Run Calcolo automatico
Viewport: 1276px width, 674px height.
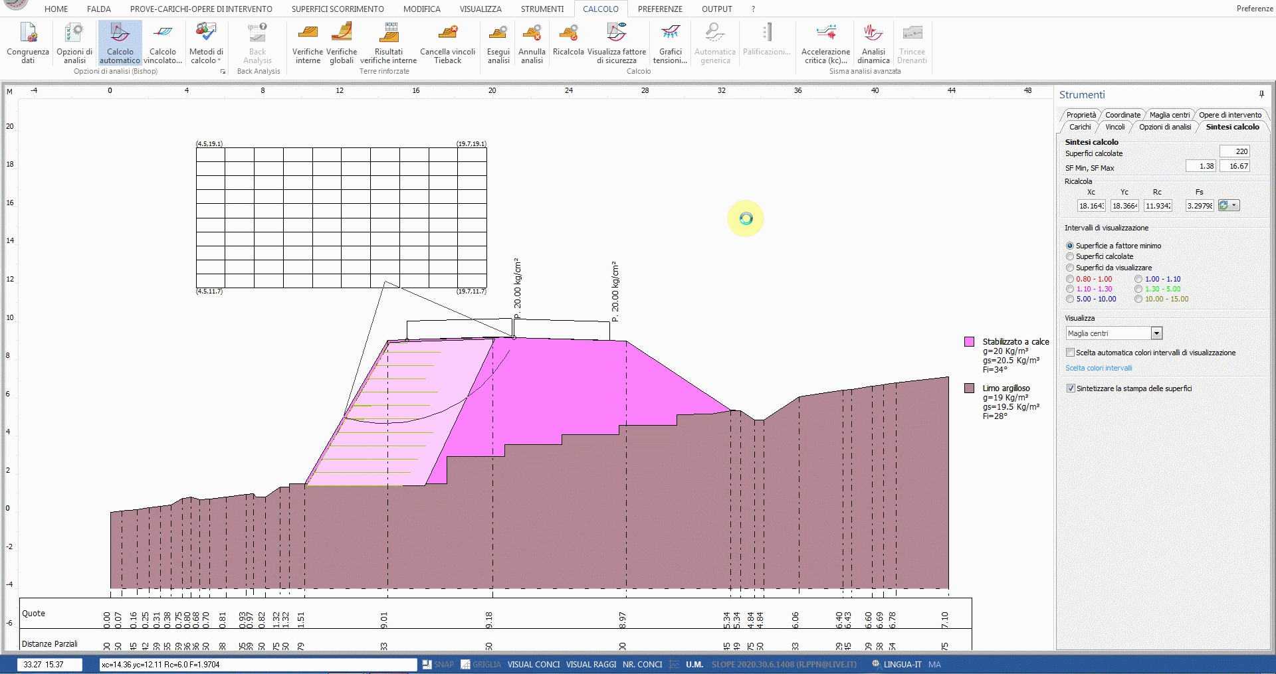tap(120, 42)
